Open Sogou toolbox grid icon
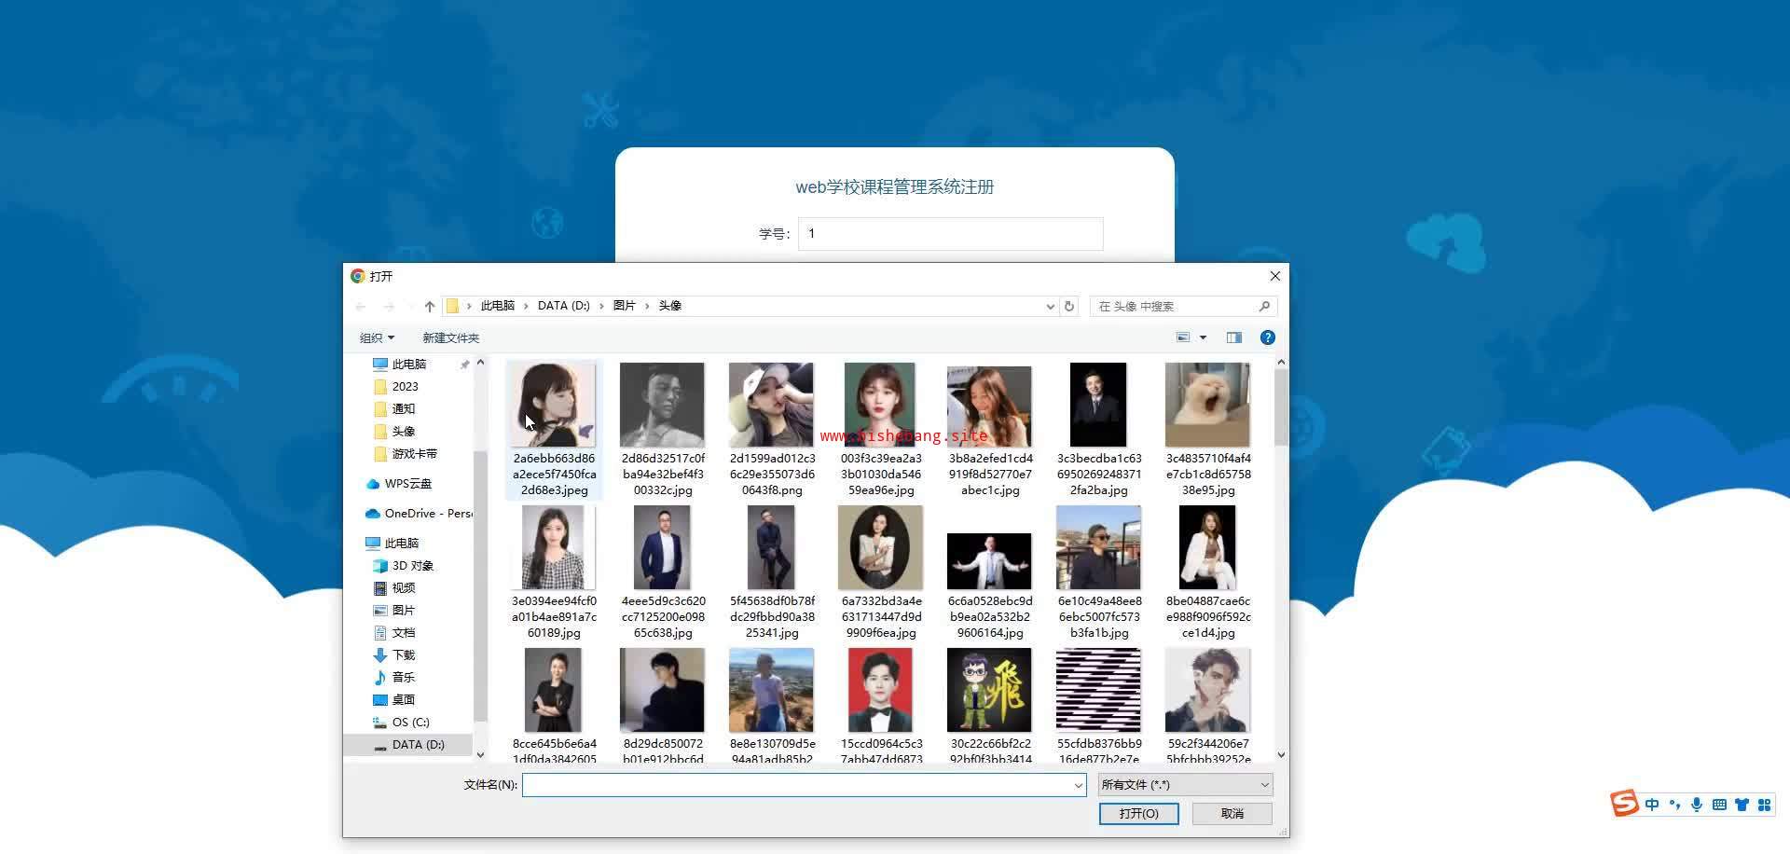The width and height of the screenshot is (1790, 854). (1764, 805)
